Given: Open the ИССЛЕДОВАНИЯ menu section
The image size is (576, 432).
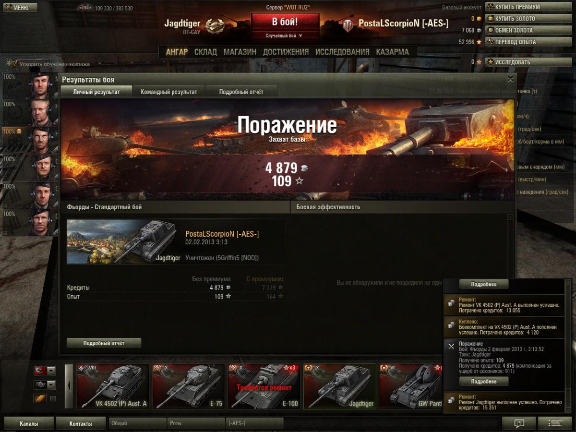Looking at the screenshot, I should pos(342,52).
